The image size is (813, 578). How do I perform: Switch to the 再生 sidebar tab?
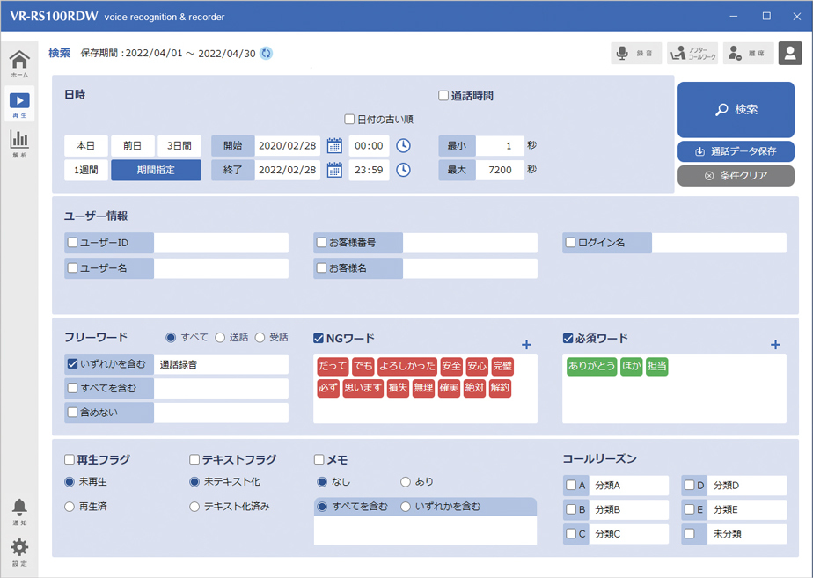[18, 104]
